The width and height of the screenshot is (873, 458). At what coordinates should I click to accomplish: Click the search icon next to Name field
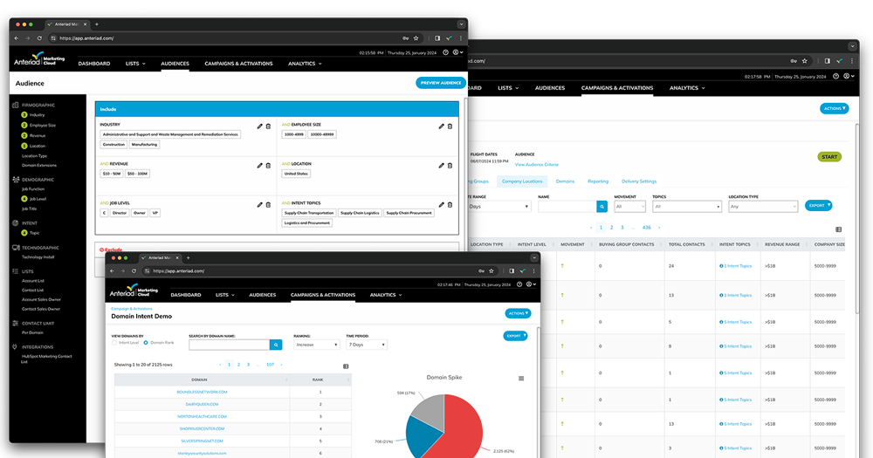(601, 207)
